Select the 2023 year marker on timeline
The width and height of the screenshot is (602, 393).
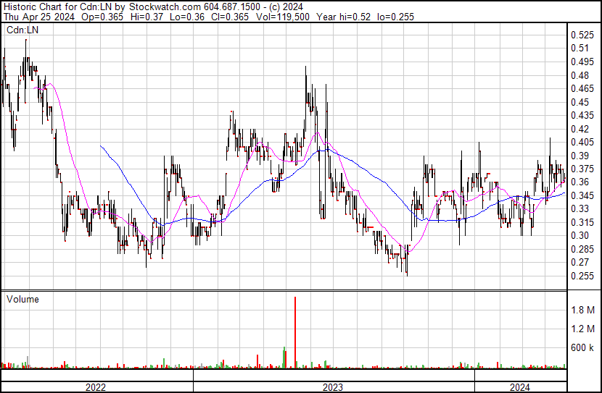point(333,387)
